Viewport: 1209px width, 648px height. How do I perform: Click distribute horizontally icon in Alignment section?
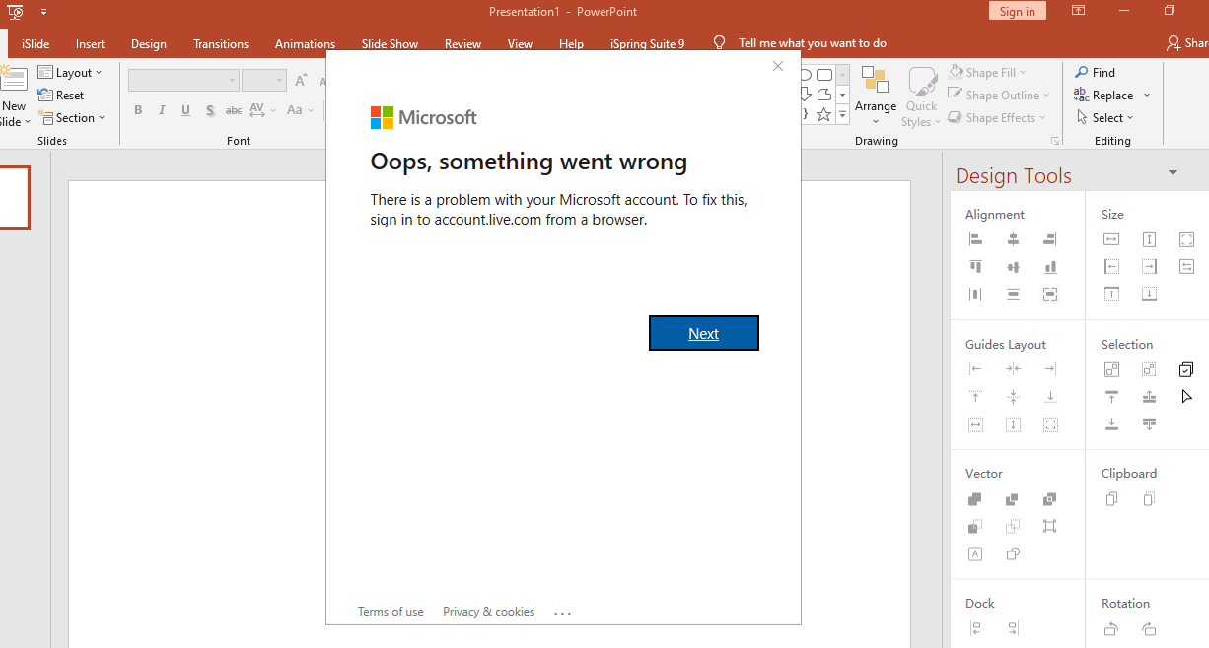pos(975,294)
